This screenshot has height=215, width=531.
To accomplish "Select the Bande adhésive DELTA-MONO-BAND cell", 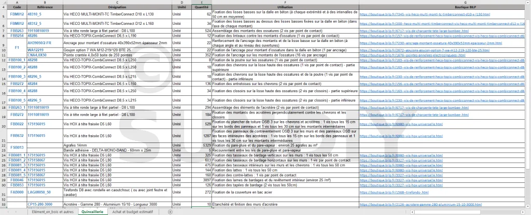I will click(118, 150).
